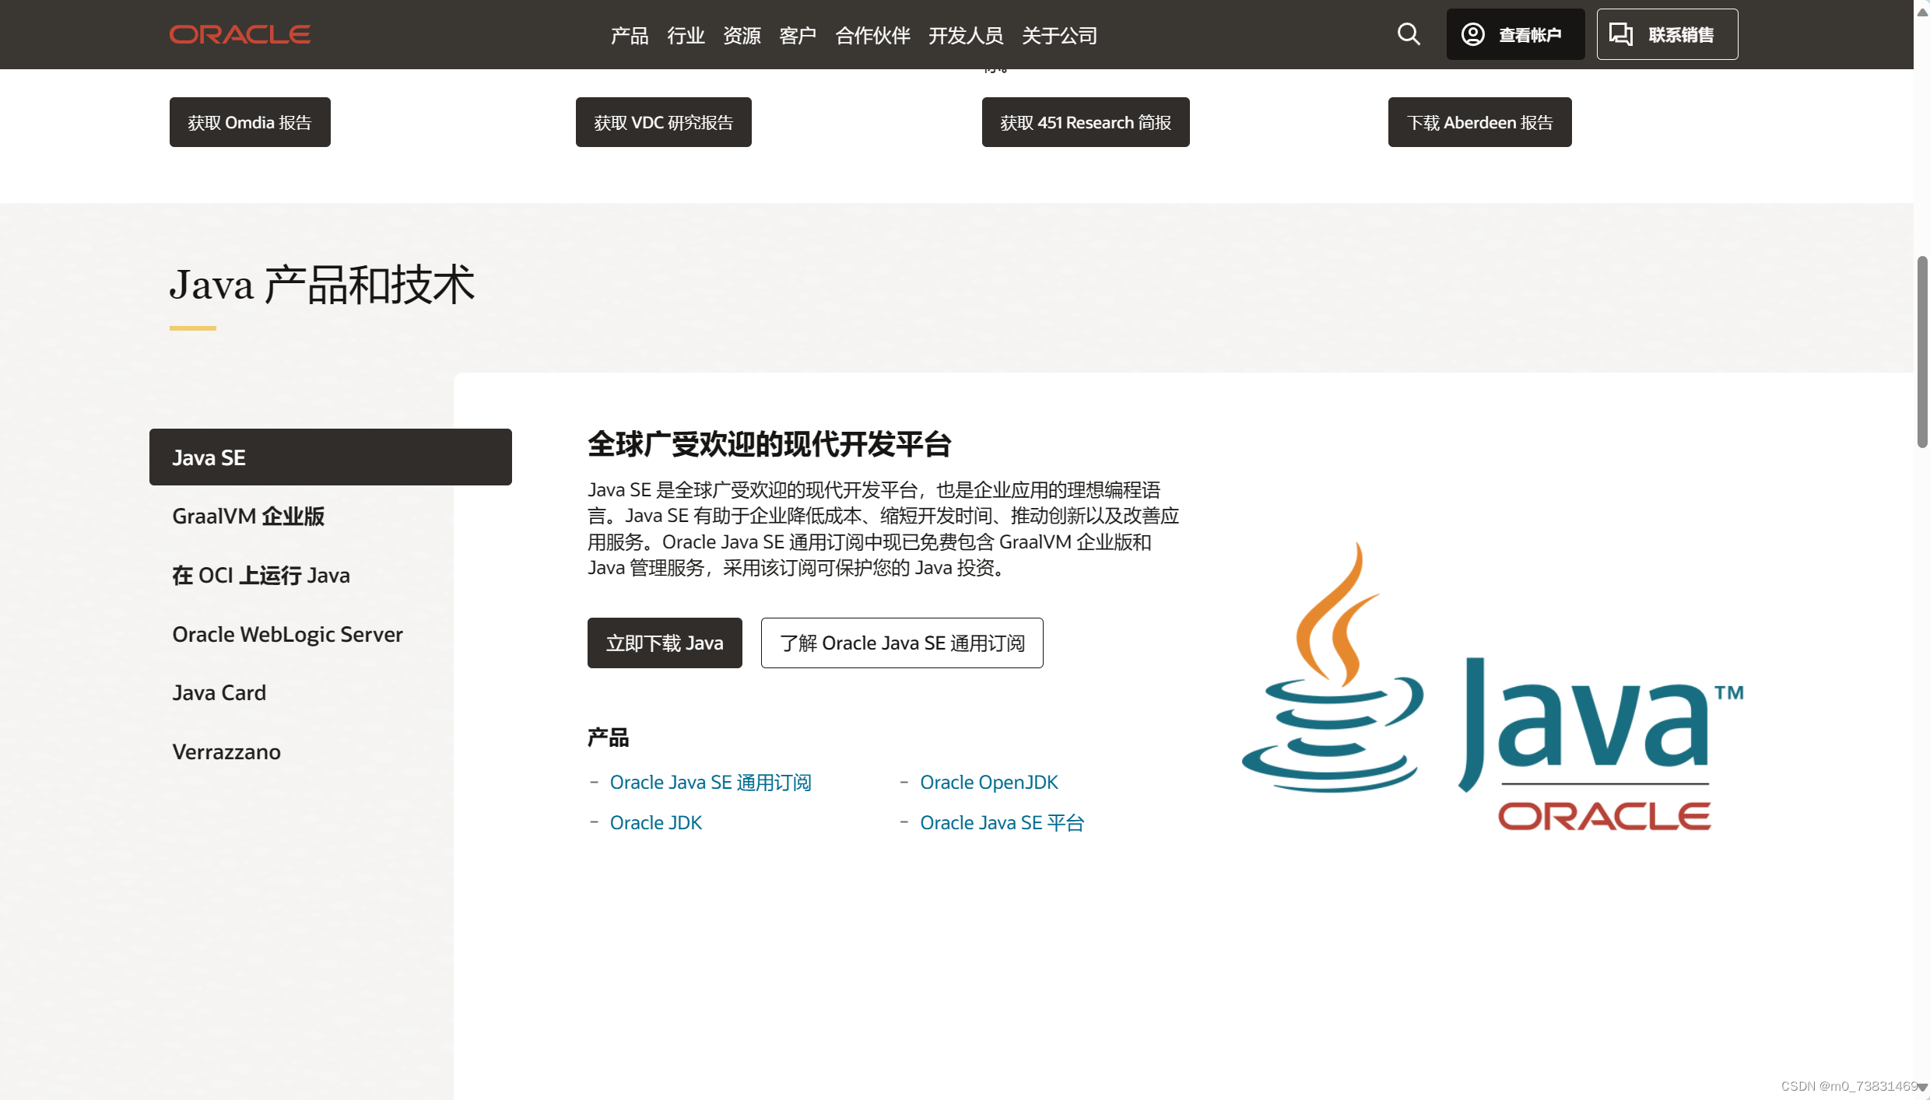This screenshot has width=1930, height=1100.
Task: Click the scrollbar up arrow
Action: point(1922,12)
